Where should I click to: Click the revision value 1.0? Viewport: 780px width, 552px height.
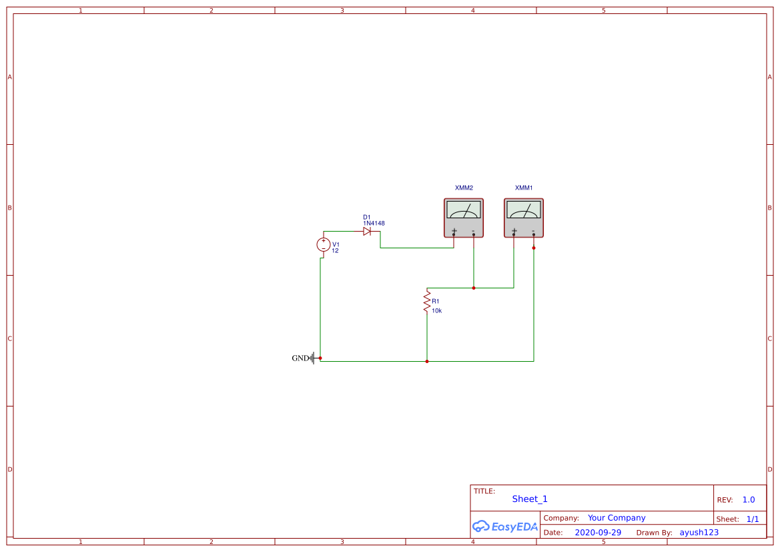coord(747,499)
